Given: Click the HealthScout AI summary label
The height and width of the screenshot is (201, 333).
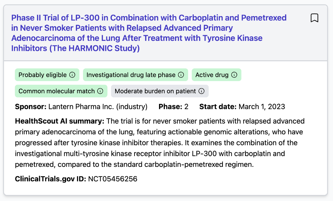Looking at the screenshot, I should [x=60, y=121].
